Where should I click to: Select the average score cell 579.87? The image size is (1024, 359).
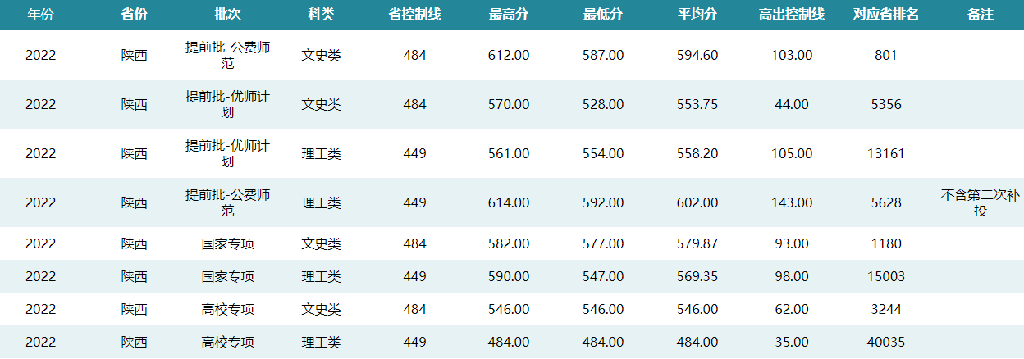tap(697, 243)
